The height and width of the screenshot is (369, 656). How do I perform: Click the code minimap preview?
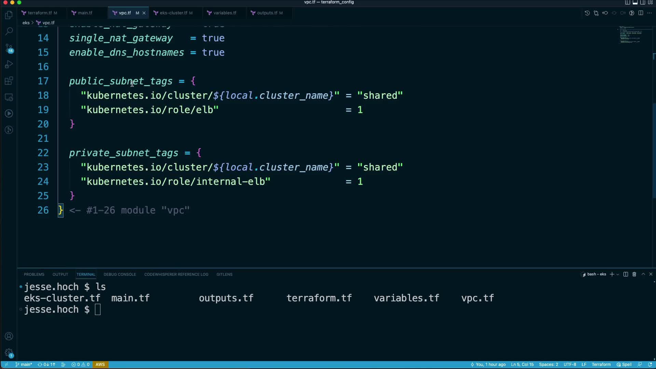630,35
